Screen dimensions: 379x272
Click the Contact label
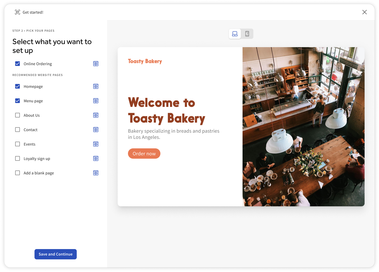pos(31,130)
